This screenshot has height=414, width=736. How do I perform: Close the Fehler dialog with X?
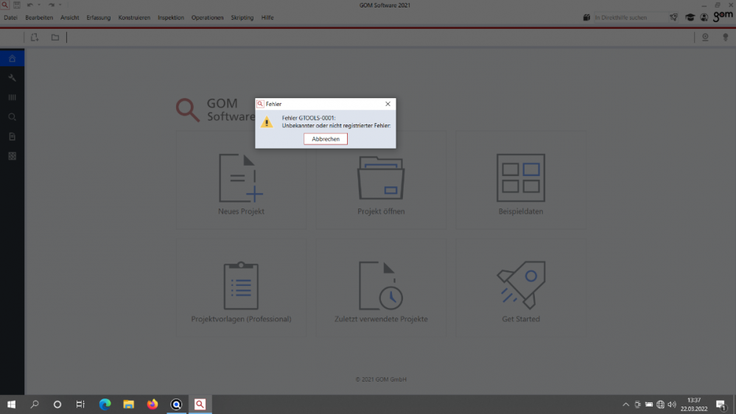point(388,104)
